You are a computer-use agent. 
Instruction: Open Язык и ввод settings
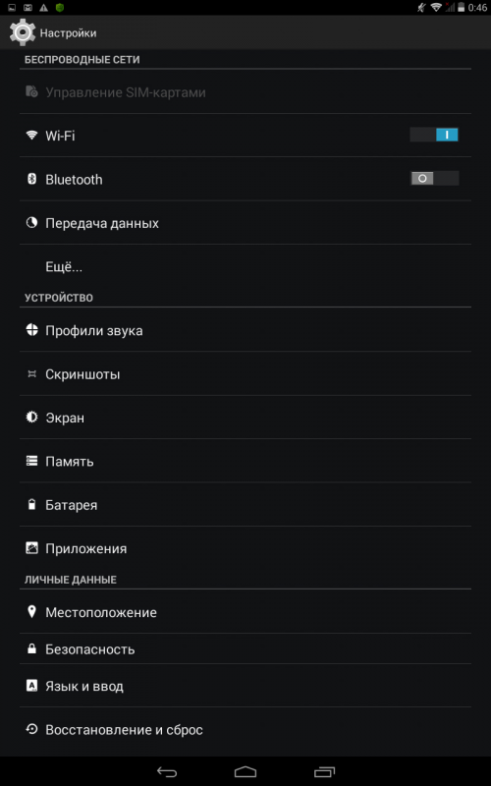coord(245,686)
